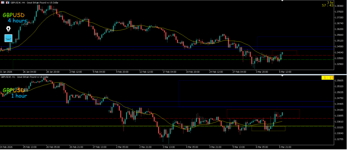This screenshot has width=347, height=150.
Task: Click the candlestick chart icon beside the grid icon
Action: coord(8,2)
